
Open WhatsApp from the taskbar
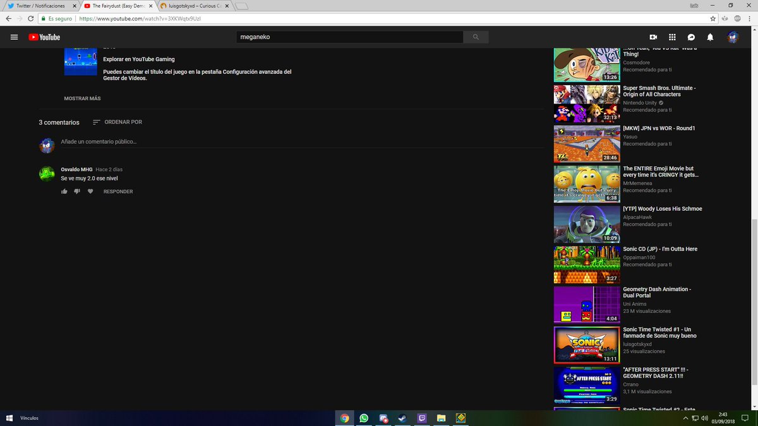coord(364,418)
